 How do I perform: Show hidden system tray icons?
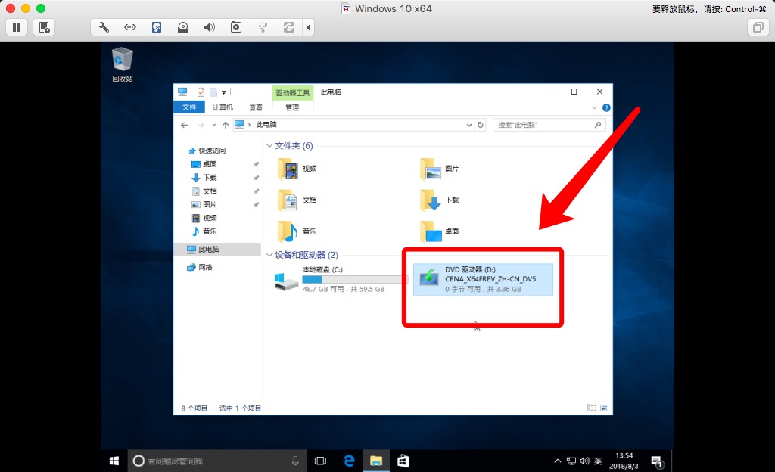[558, 461]
